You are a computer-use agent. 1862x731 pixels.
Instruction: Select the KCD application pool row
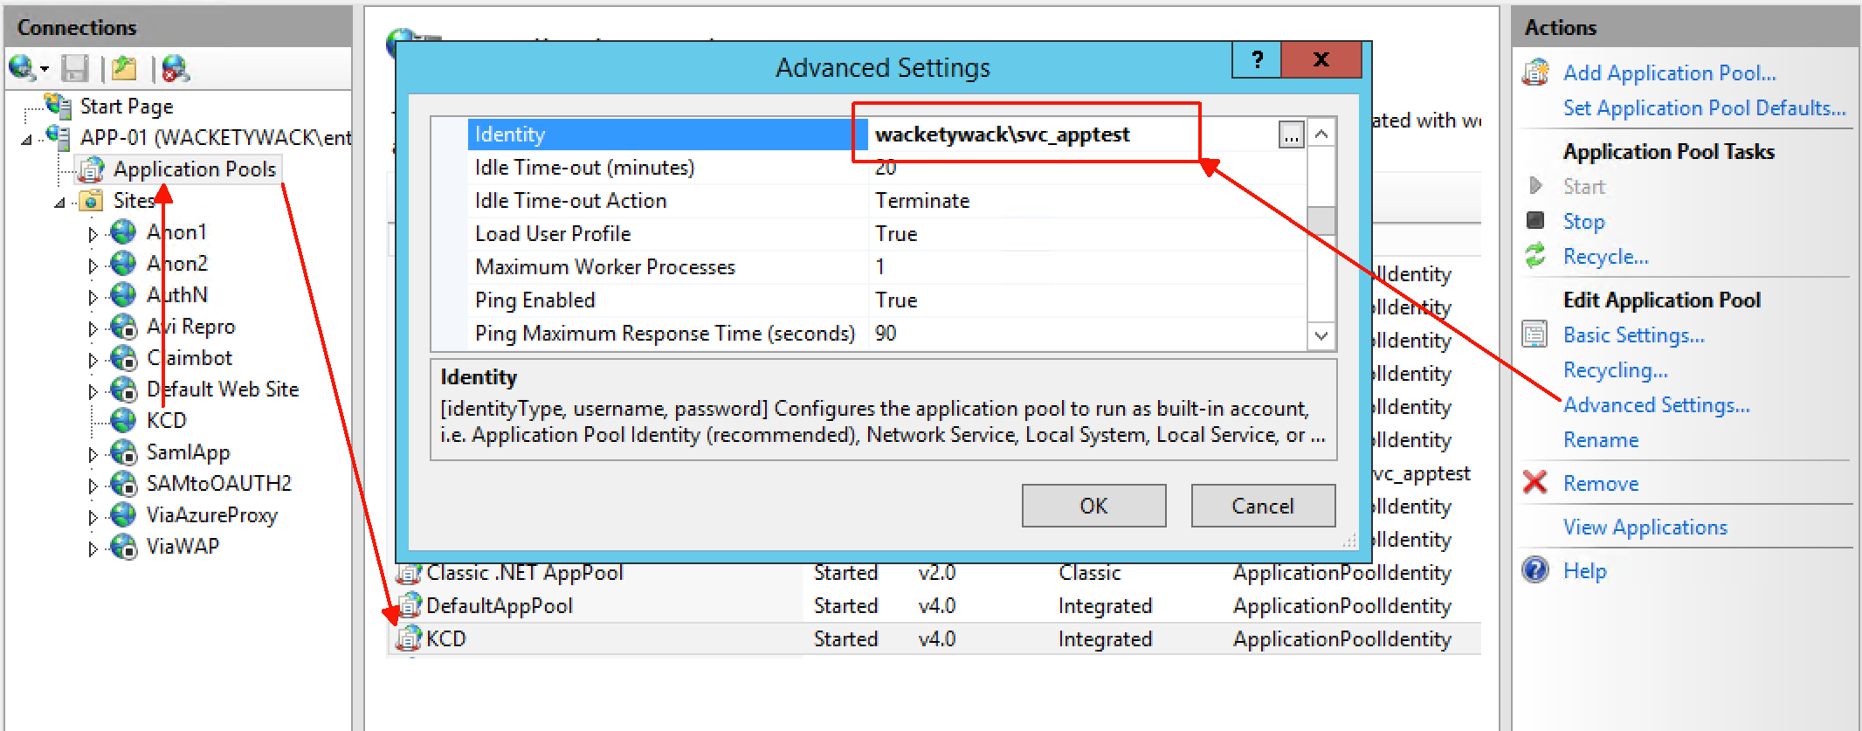pos(934,639)
